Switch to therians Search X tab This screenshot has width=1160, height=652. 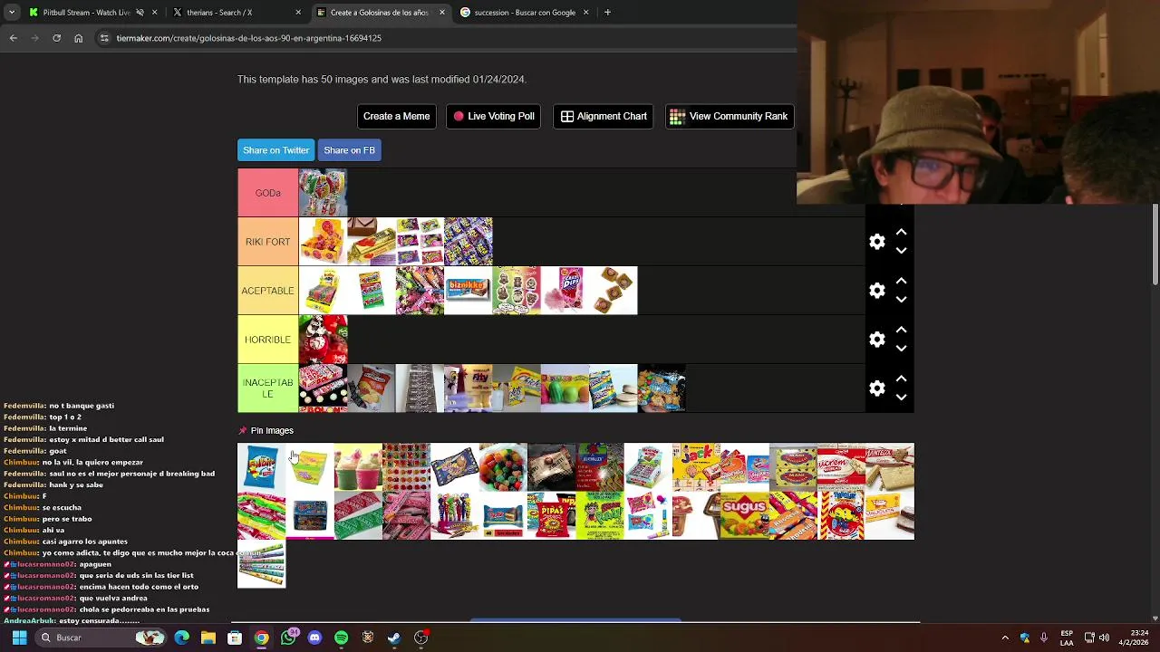pos(237,13)
